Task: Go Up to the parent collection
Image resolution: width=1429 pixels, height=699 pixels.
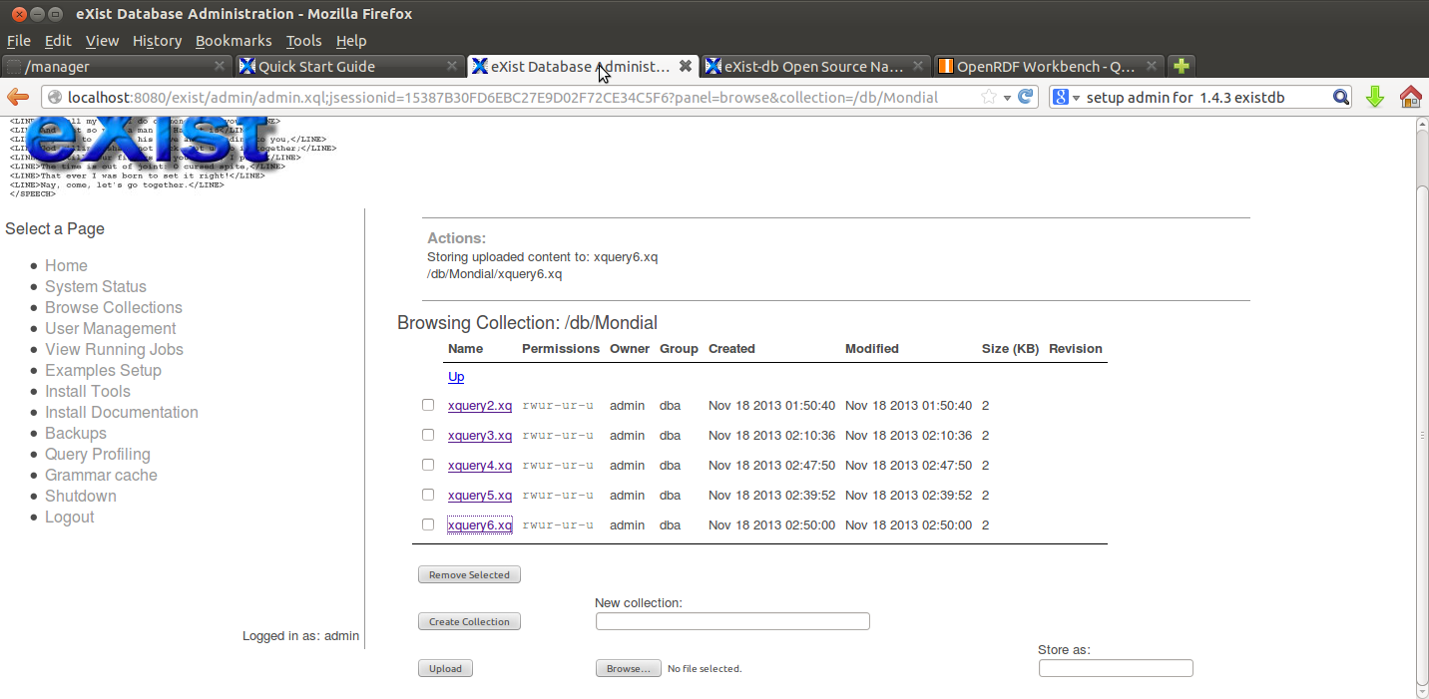Action: [456, 377]
